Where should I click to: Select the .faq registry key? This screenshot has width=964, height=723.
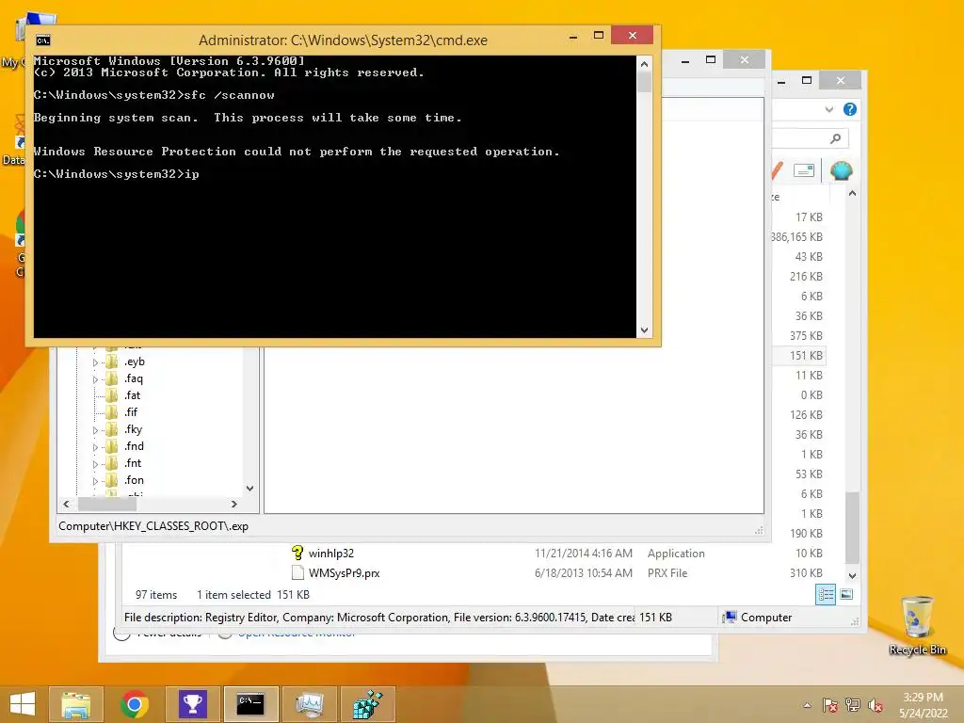click(134, 378)
